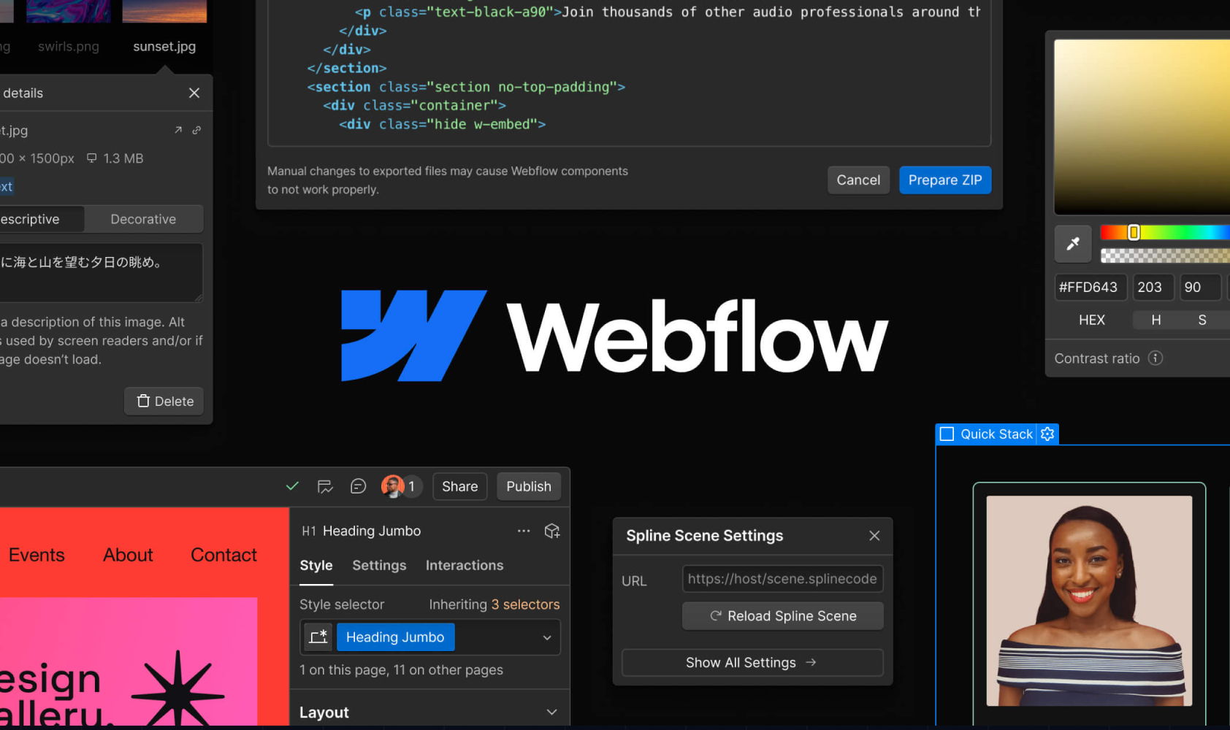Activate the eyedropper color picker tool

pos(1073,244)
